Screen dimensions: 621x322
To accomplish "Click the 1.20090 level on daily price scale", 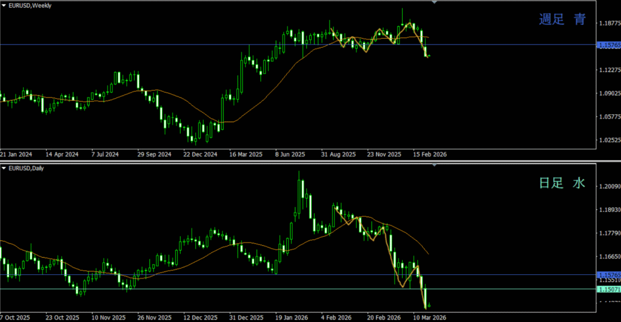I will 608,187.
